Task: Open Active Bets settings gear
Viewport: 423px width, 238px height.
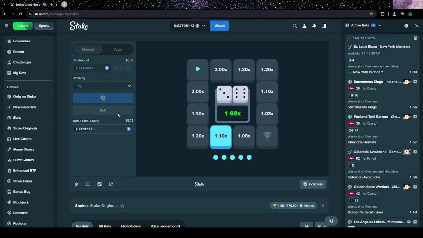Action: (x=406, y=25)
